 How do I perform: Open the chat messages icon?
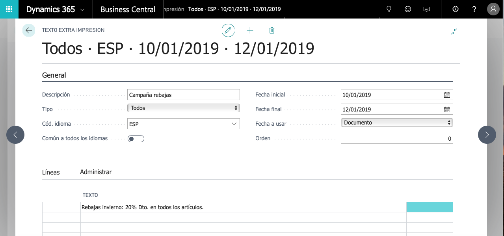[x=427, y=9]
